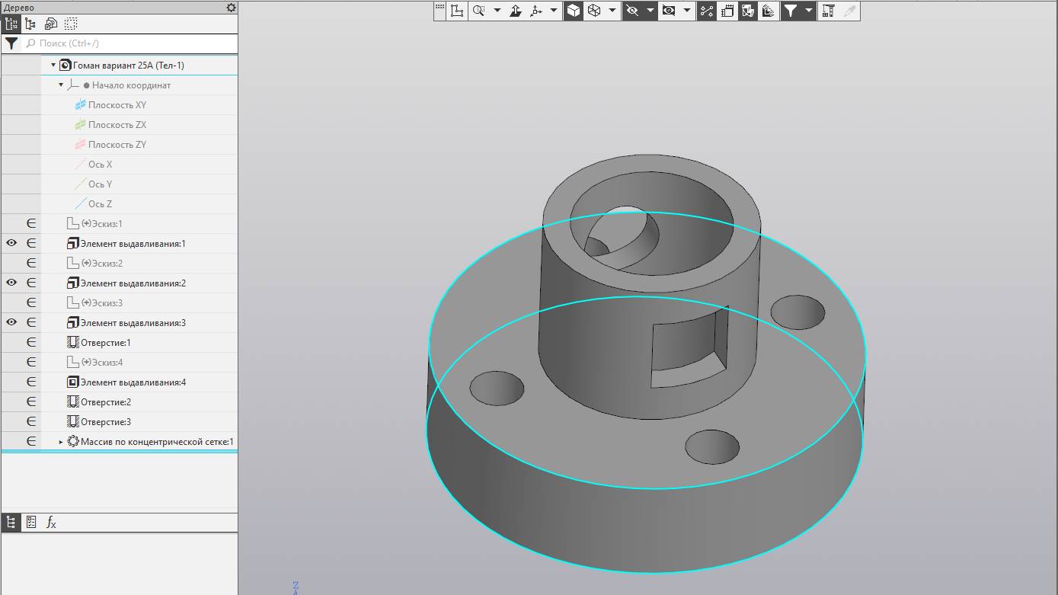Switch to the variables fx tab
The image size is (1058, 595).
[51, 523]
